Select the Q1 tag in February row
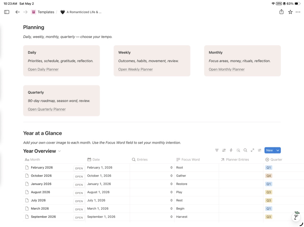Viewport: 304px width, 227px height. tap(269, 168)
